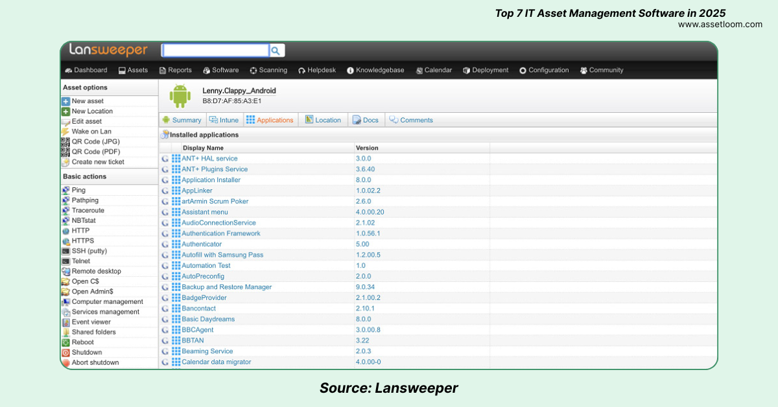Open the Helpdesk menu
778x407 pixels.
[x=317, y=70]
